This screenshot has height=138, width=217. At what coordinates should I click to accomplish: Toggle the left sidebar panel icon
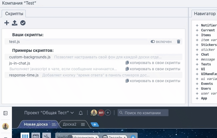coord(5,113)
